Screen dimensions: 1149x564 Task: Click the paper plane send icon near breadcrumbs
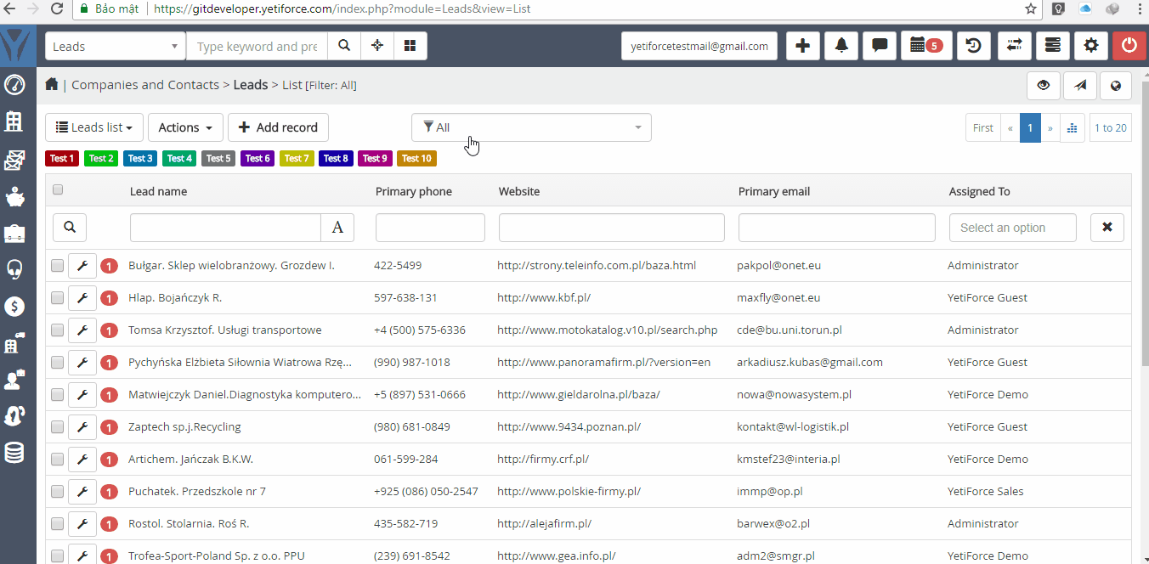[1079, 86]
